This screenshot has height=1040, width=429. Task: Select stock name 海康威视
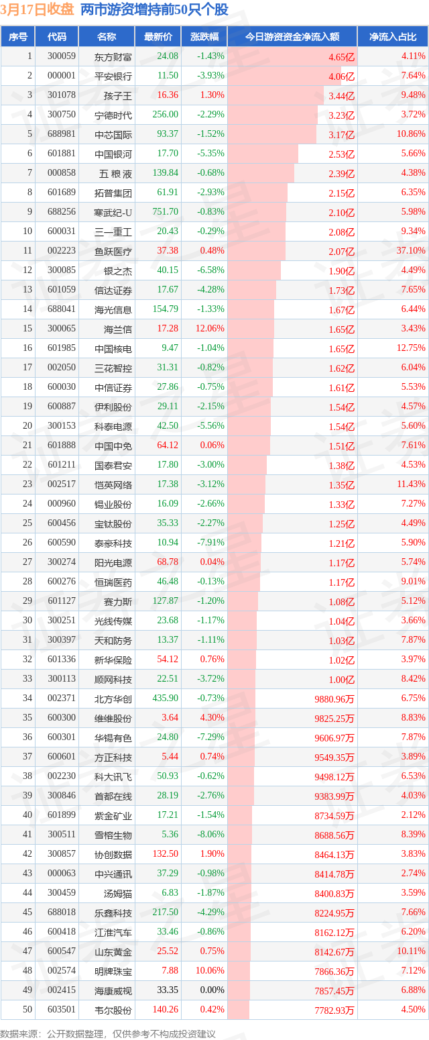[113, 990]
